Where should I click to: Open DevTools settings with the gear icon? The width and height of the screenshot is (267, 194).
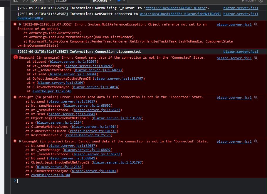pos(260,1)
